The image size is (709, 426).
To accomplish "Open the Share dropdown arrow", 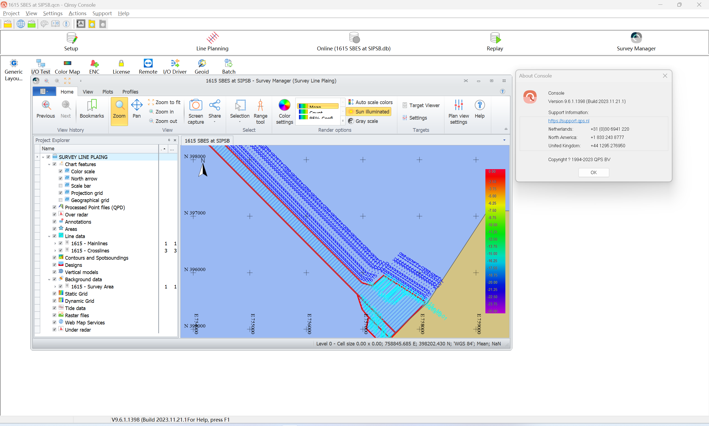I will point(215,122).
